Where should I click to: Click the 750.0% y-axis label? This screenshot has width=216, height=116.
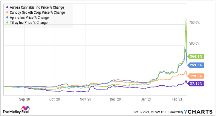tap(194, 23)
